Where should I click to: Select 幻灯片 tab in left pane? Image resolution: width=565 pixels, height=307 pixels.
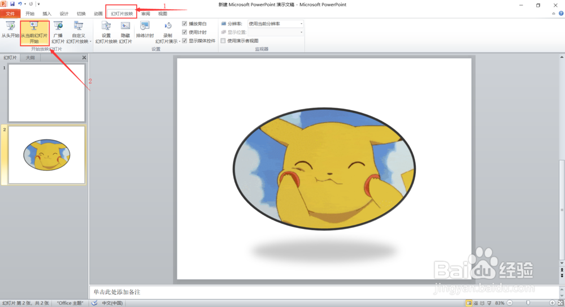click(10, 58)
